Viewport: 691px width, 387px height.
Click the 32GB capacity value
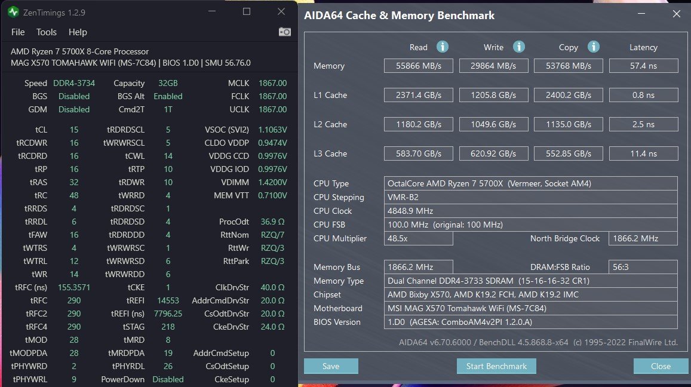(168, 83)
